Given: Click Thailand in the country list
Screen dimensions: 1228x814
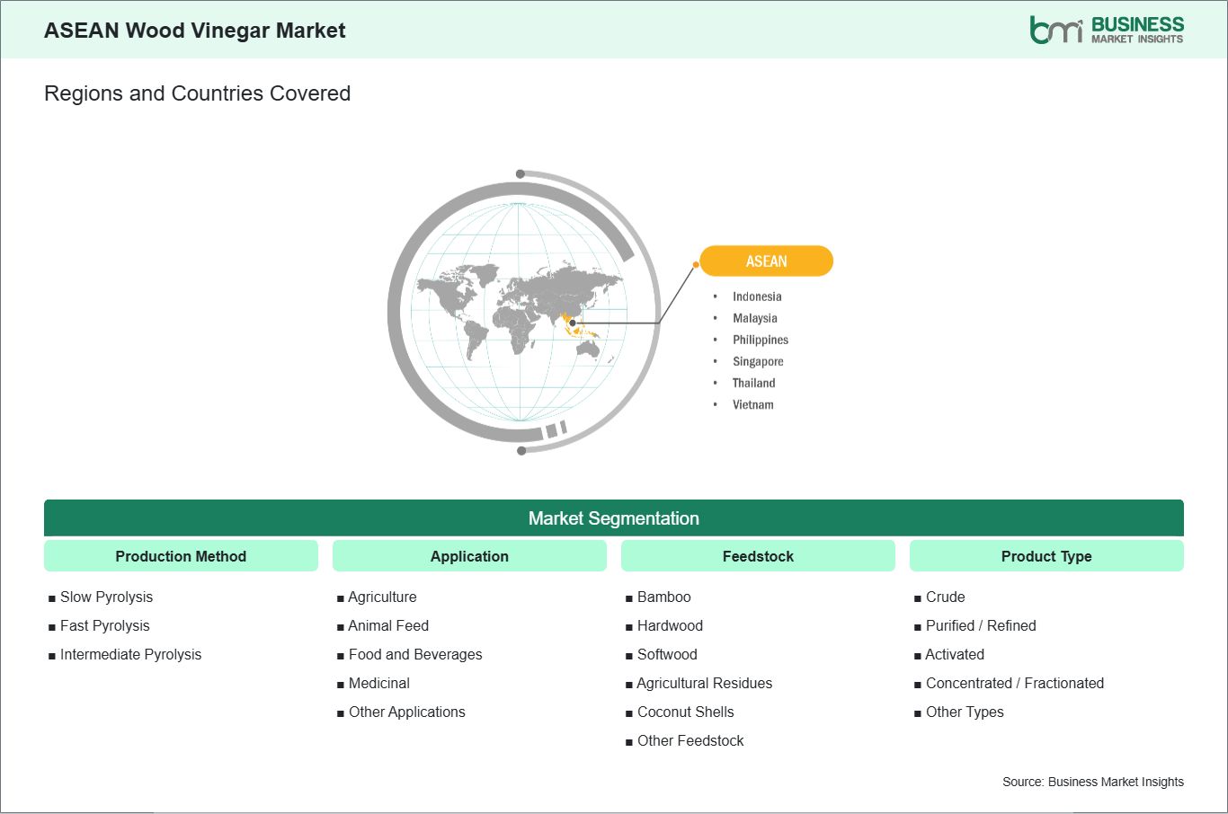Looking at the screenshot, I should [x=753, y=383].
